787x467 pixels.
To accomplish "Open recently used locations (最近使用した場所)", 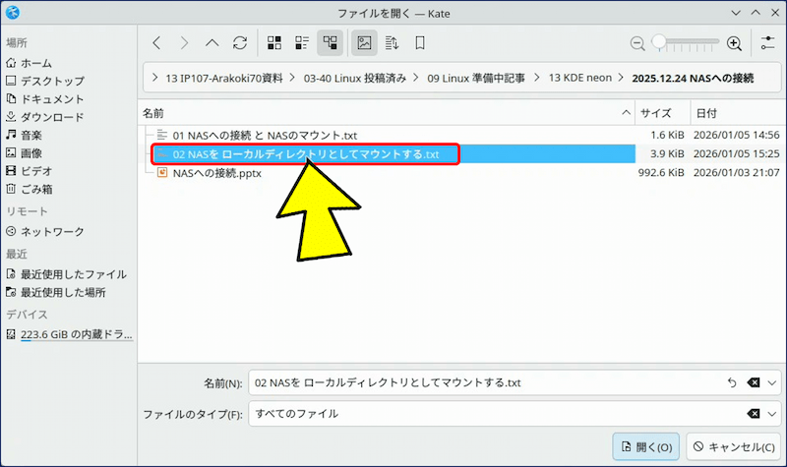I will [55, 292].
